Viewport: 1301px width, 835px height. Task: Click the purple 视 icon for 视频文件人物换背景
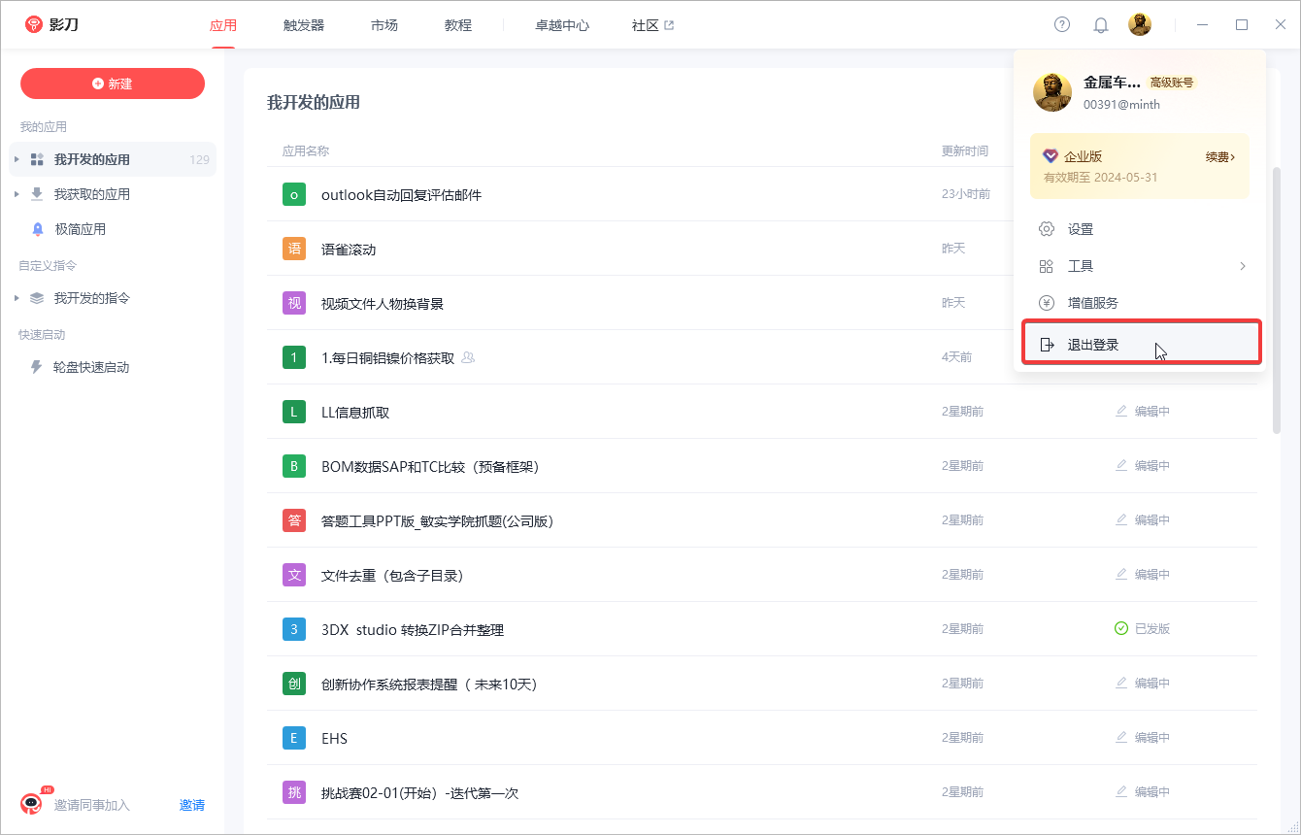[294, 303]
